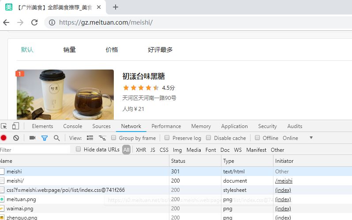
Task: Open the Sources tab
Action: click(x=101, y=126)
